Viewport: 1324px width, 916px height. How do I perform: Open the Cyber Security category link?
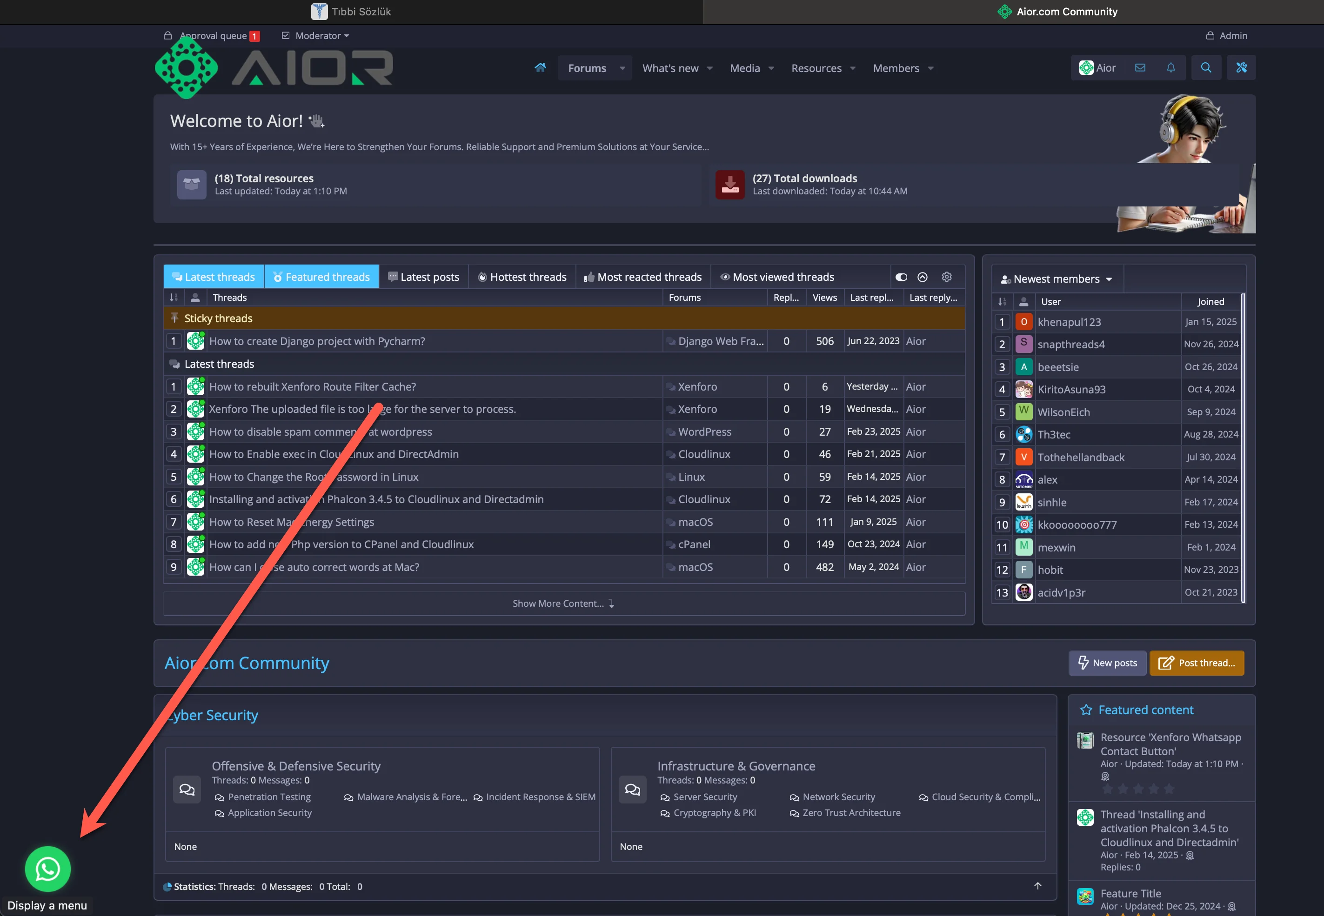coord(212,715)
